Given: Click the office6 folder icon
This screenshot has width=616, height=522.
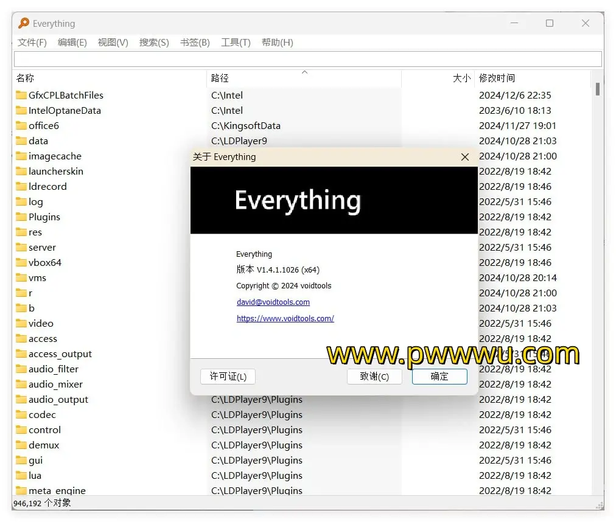Looking at the screenshot, I should pos(21,125).
